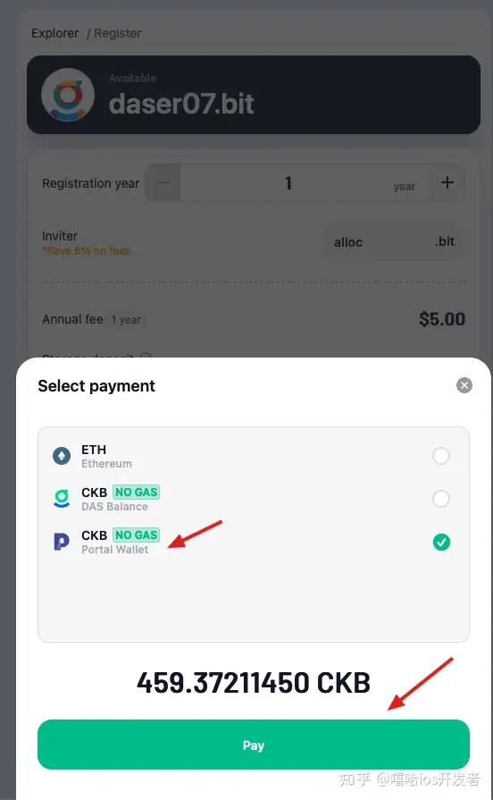Select the ETH Ethereum radio option
Viewport: 493px width, 800px height.
441,456
